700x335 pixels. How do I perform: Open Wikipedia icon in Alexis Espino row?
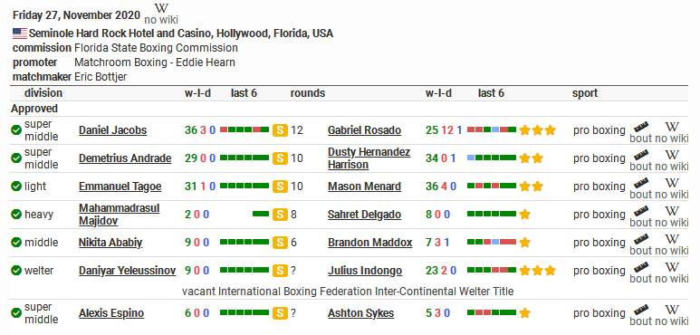point(672,309)
